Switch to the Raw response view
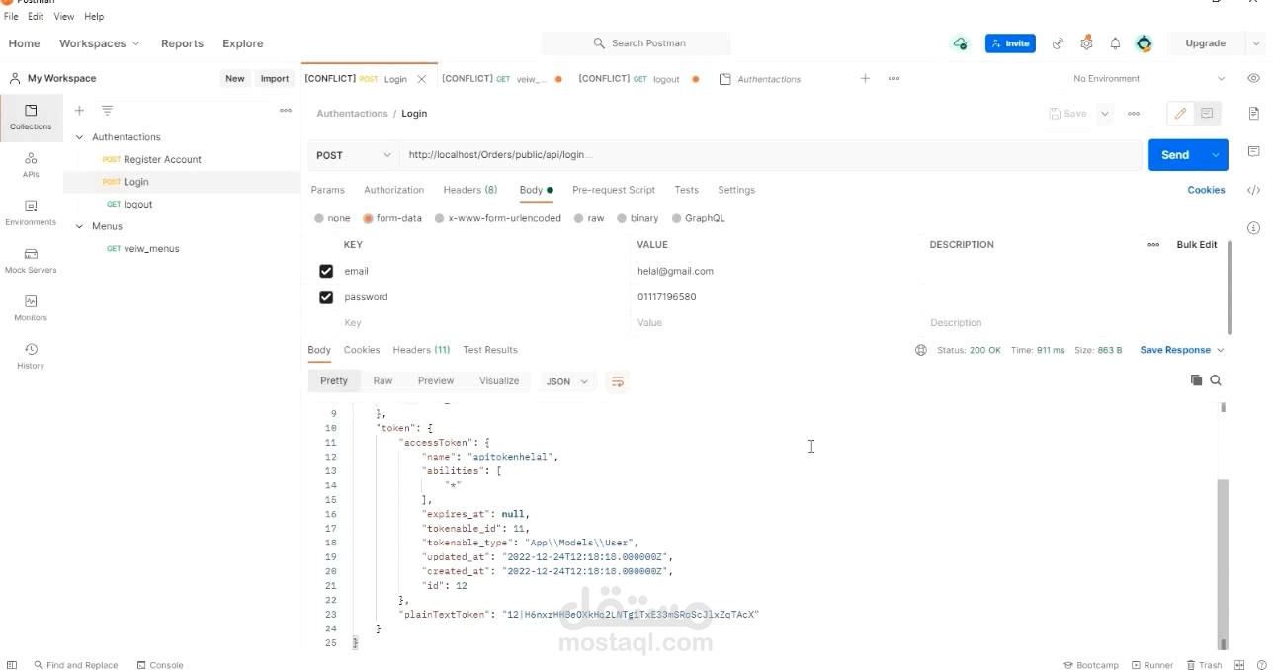Viewport: 1273px width, 670px height. 382,381
